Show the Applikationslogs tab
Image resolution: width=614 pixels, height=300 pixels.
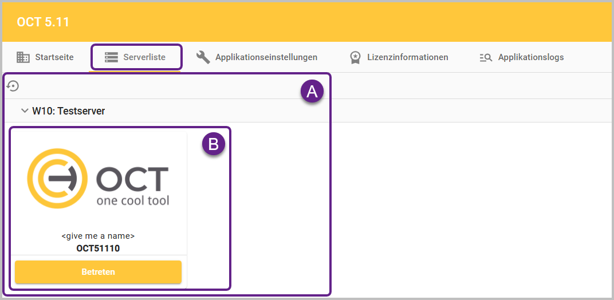click(x=530, y=57)
